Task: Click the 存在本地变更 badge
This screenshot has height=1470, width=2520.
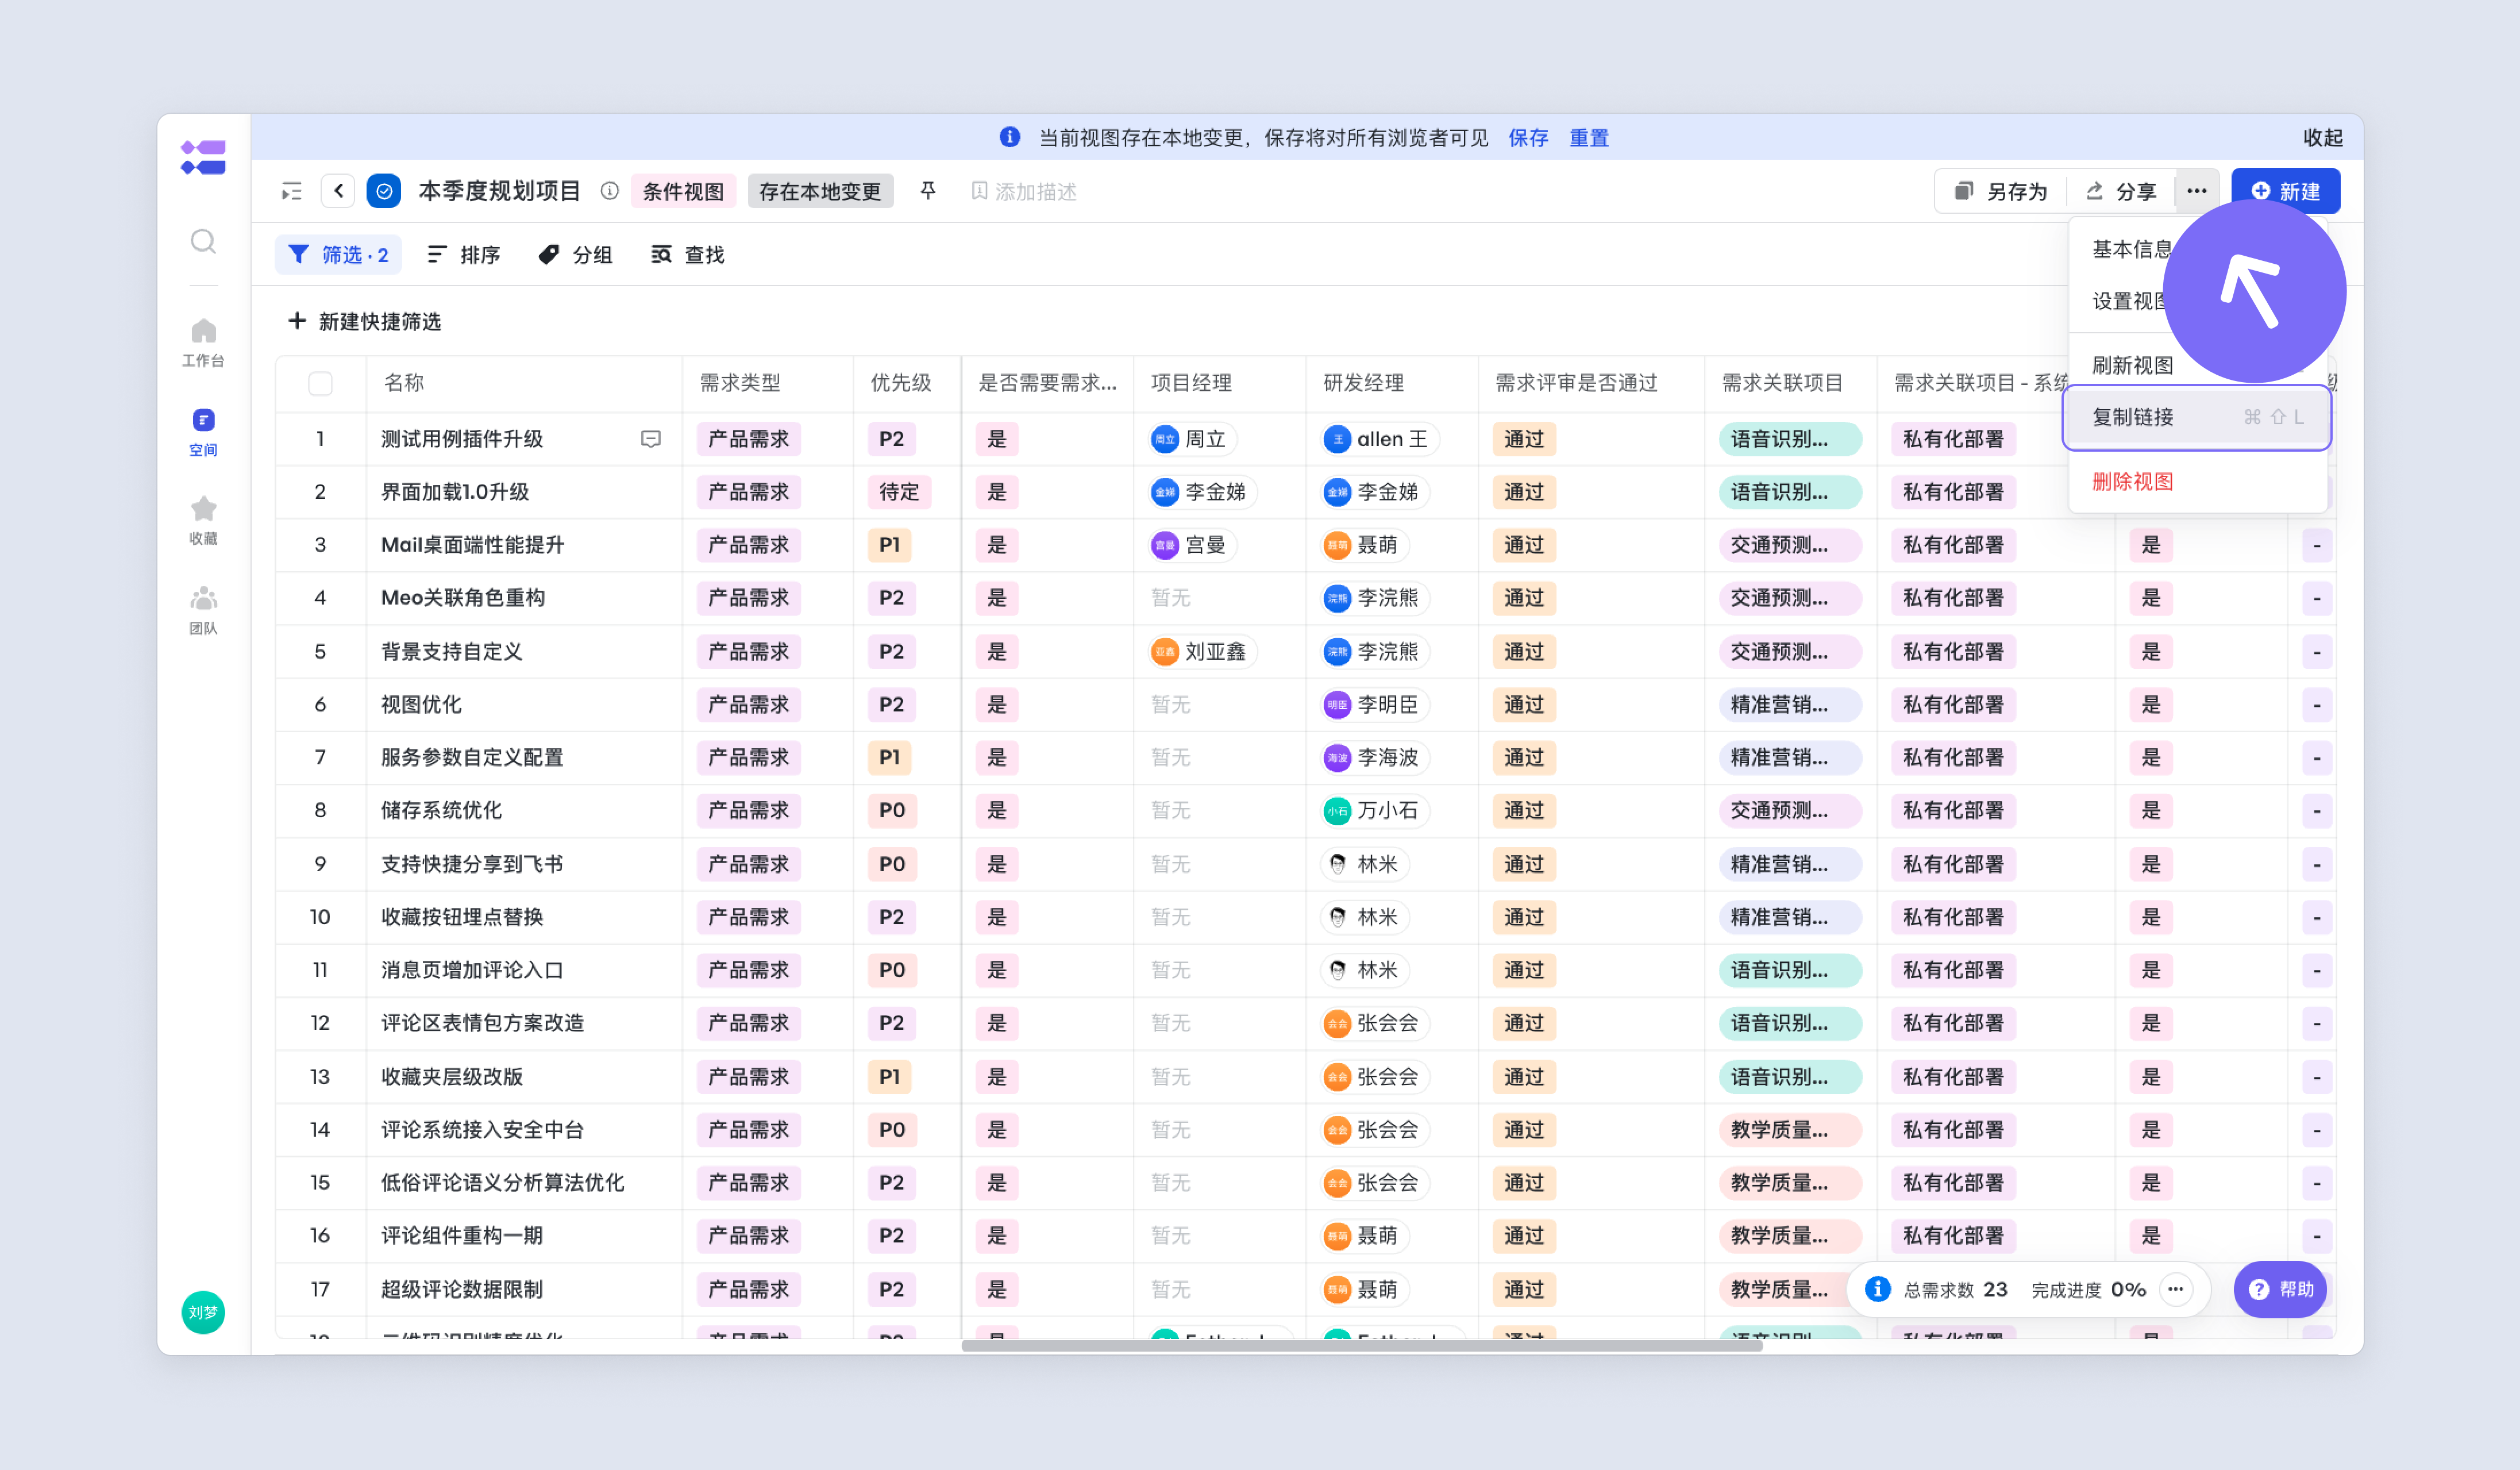Action: click(x=820, y=191)
